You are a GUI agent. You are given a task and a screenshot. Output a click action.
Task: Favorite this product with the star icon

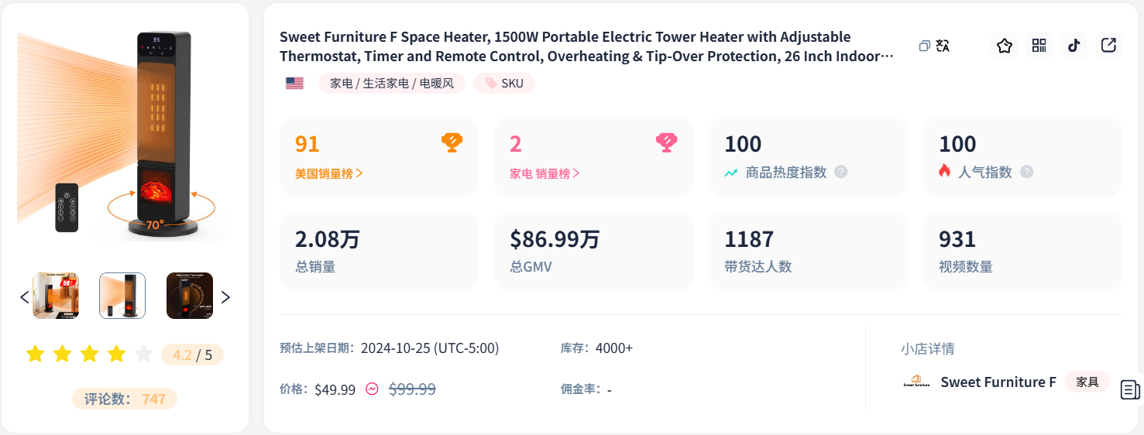(1005, 46)
